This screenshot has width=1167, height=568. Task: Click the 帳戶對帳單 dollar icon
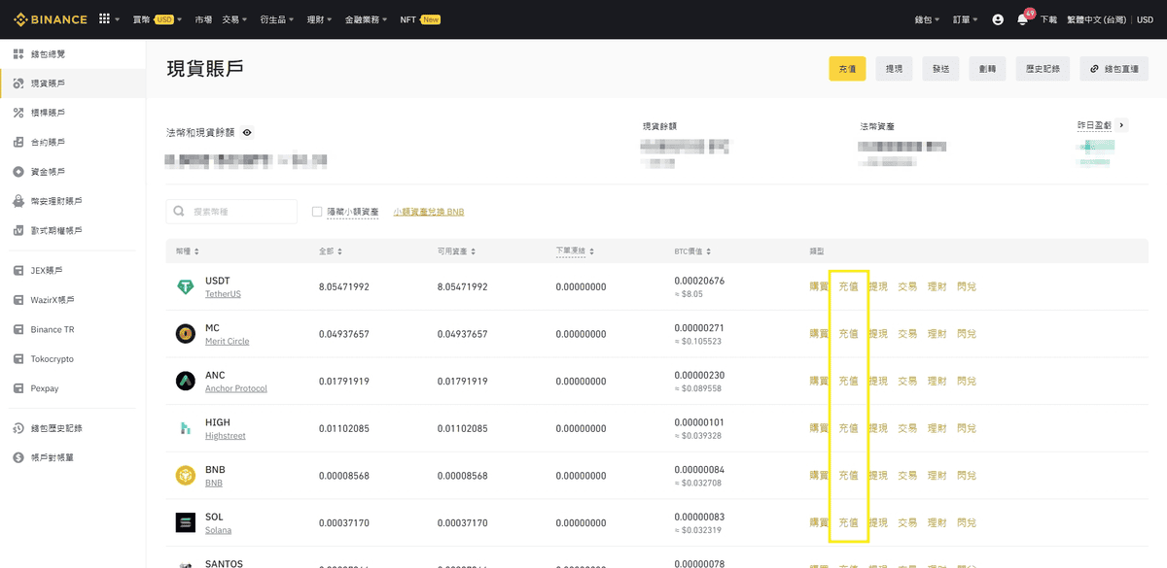point(18,457)
